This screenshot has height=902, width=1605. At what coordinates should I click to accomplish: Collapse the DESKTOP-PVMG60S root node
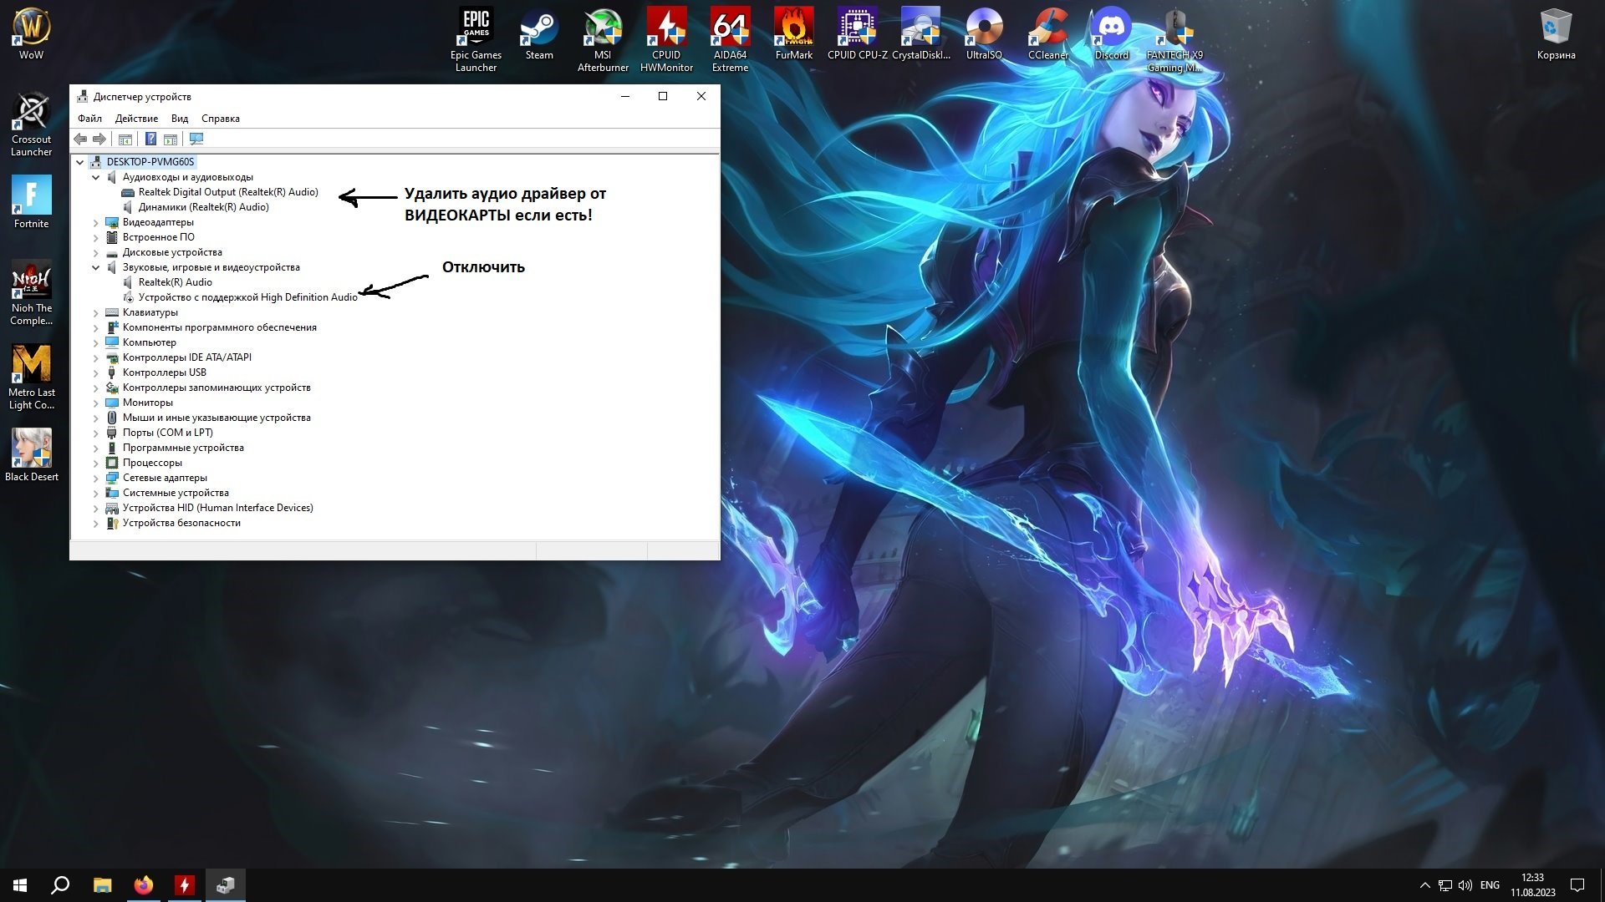[x=80, y=162]
